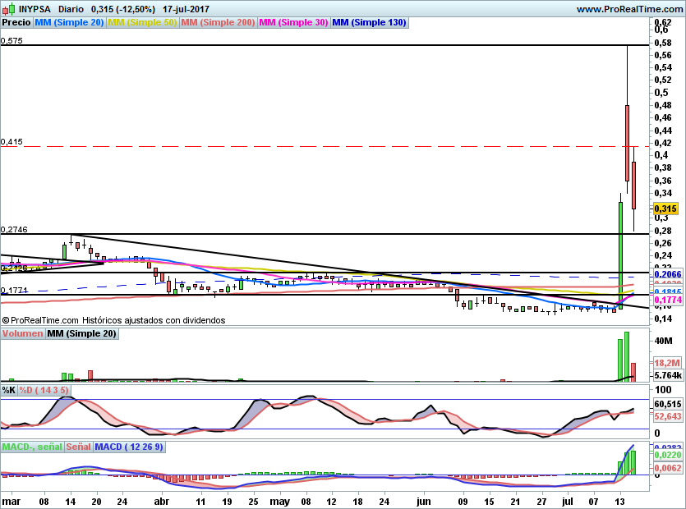Click the 0,2746 horizontal line label
Viewport: 686px width, 509px height.
coord(15,230)
